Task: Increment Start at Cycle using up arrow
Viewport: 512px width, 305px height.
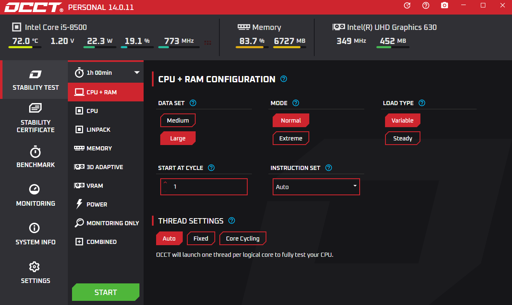Action: 165,183
